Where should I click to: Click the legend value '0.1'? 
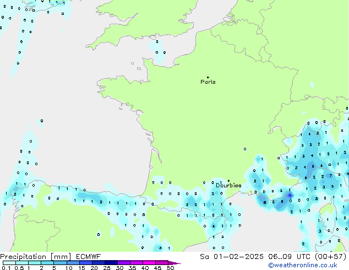pyautogui.click(x=6, y=268)
